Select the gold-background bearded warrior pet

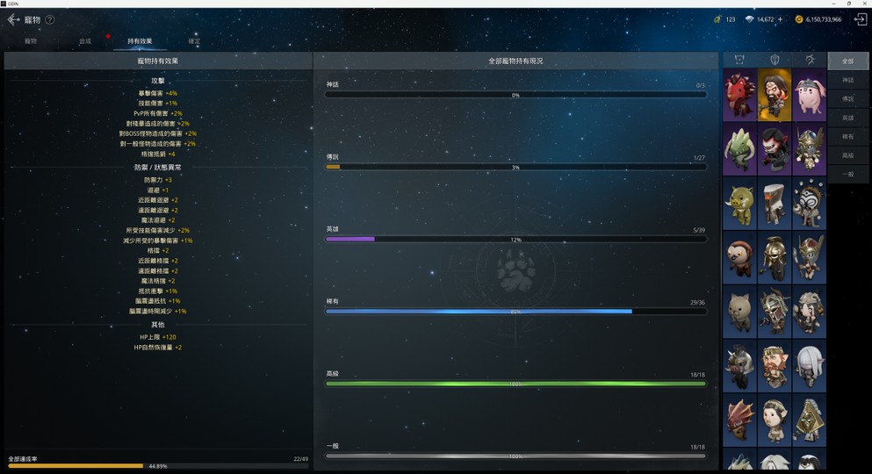tap(775, 95)
